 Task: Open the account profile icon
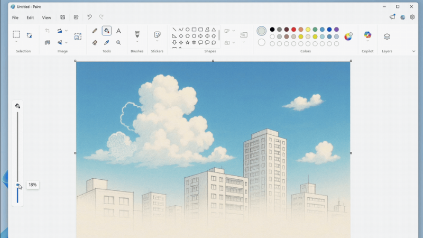point(402,17)
